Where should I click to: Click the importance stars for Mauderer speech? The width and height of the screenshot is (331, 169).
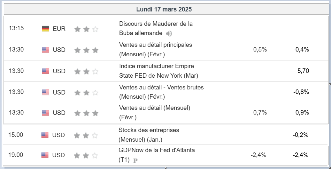[x=86, y=29]
